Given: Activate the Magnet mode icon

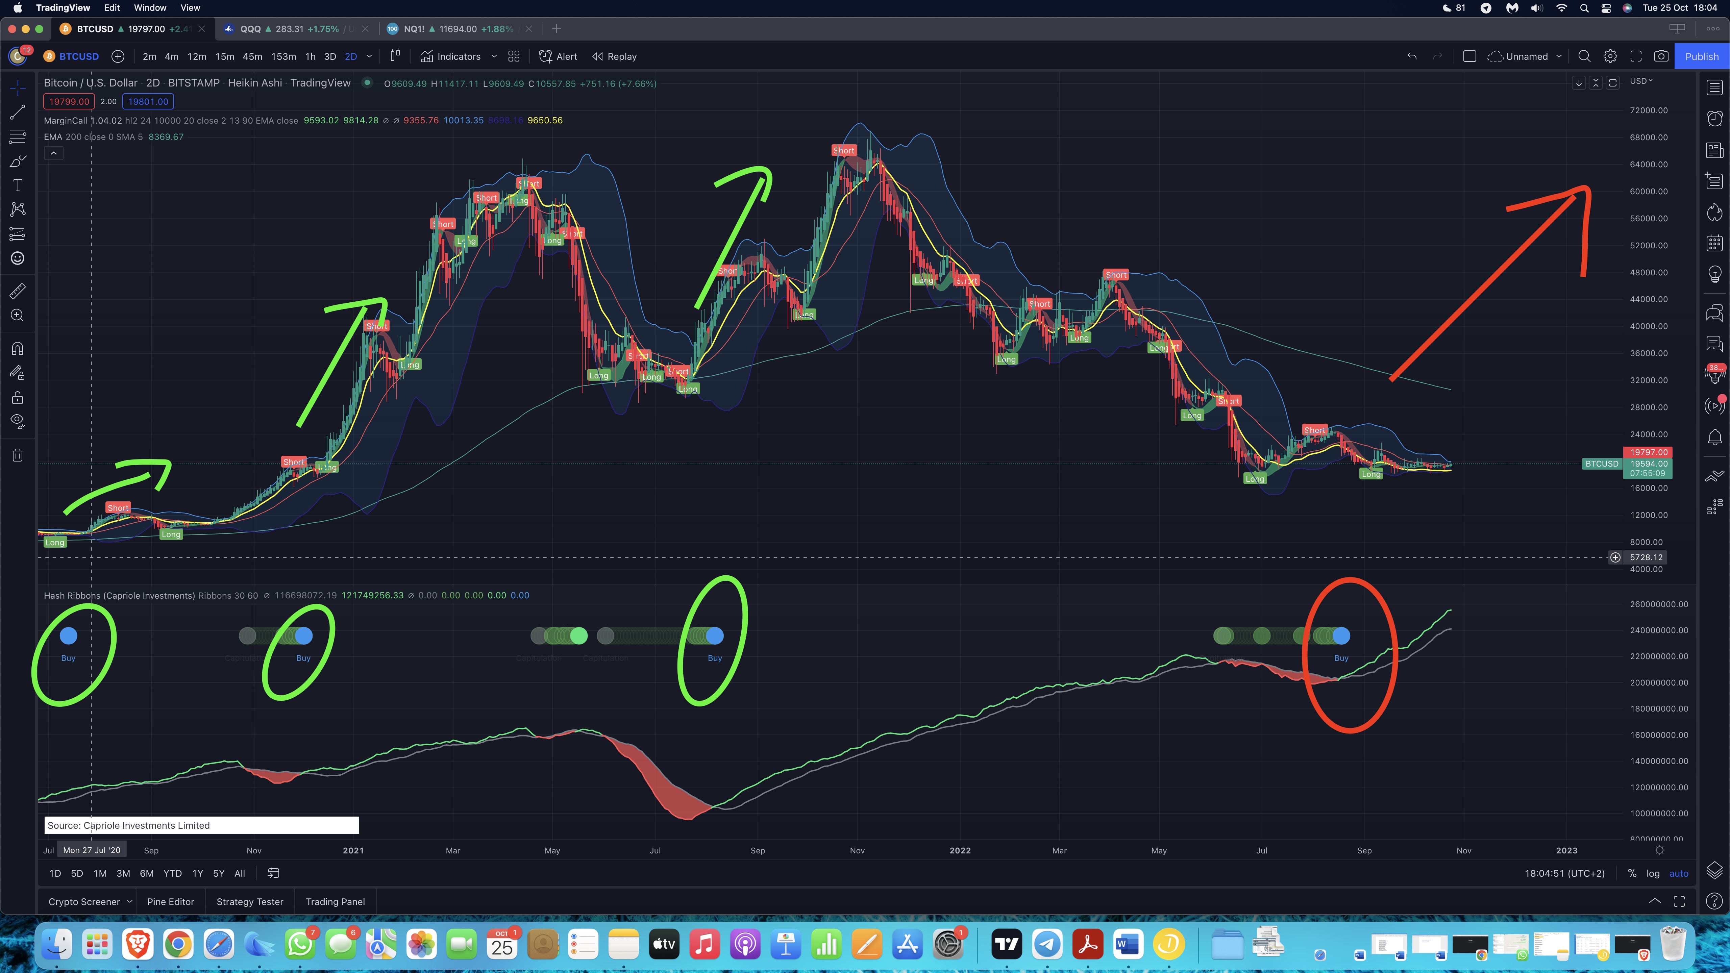Looking at the screenshot, I should [x=18, y=349].
